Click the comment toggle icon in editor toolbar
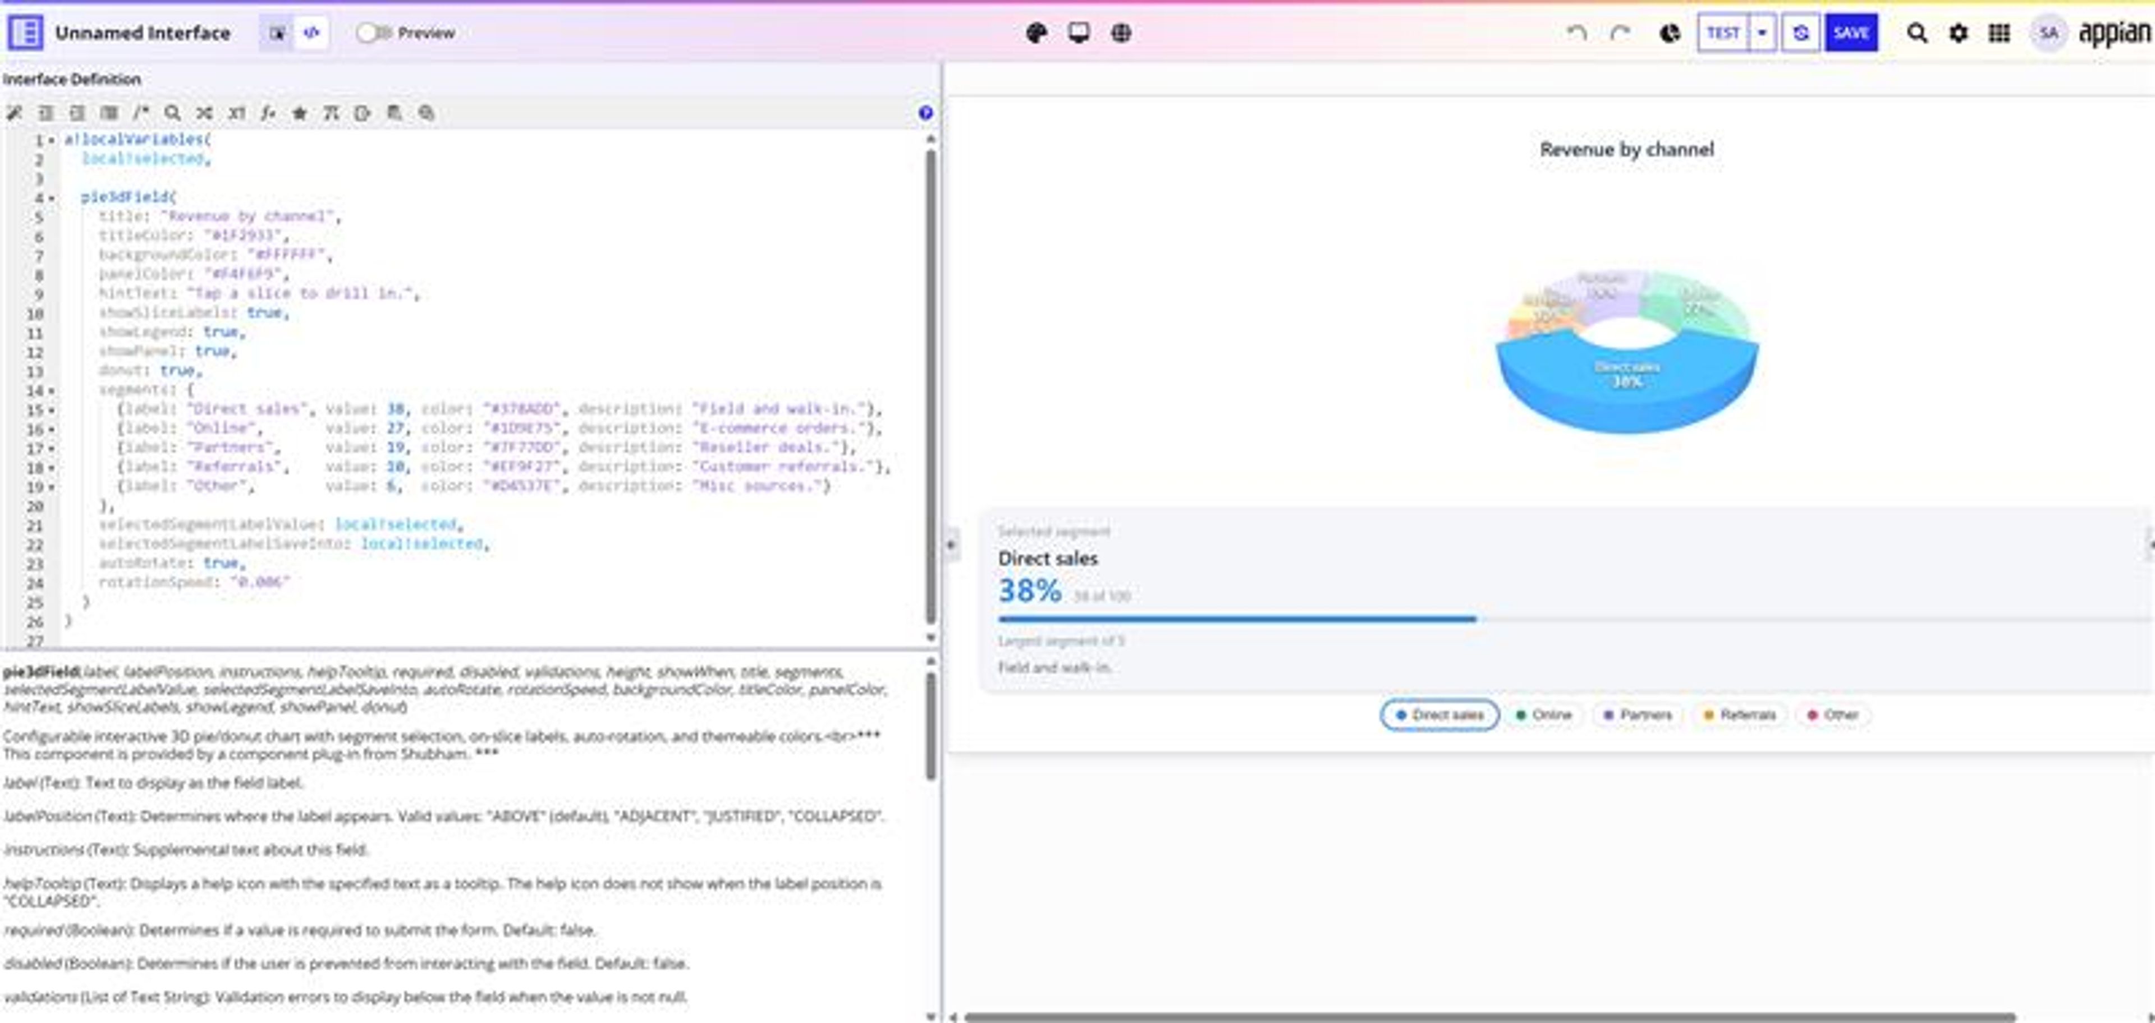 coord(140,113)
